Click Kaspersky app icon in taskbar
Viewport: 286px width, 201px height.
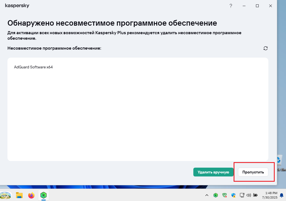[x=43, y=195]
